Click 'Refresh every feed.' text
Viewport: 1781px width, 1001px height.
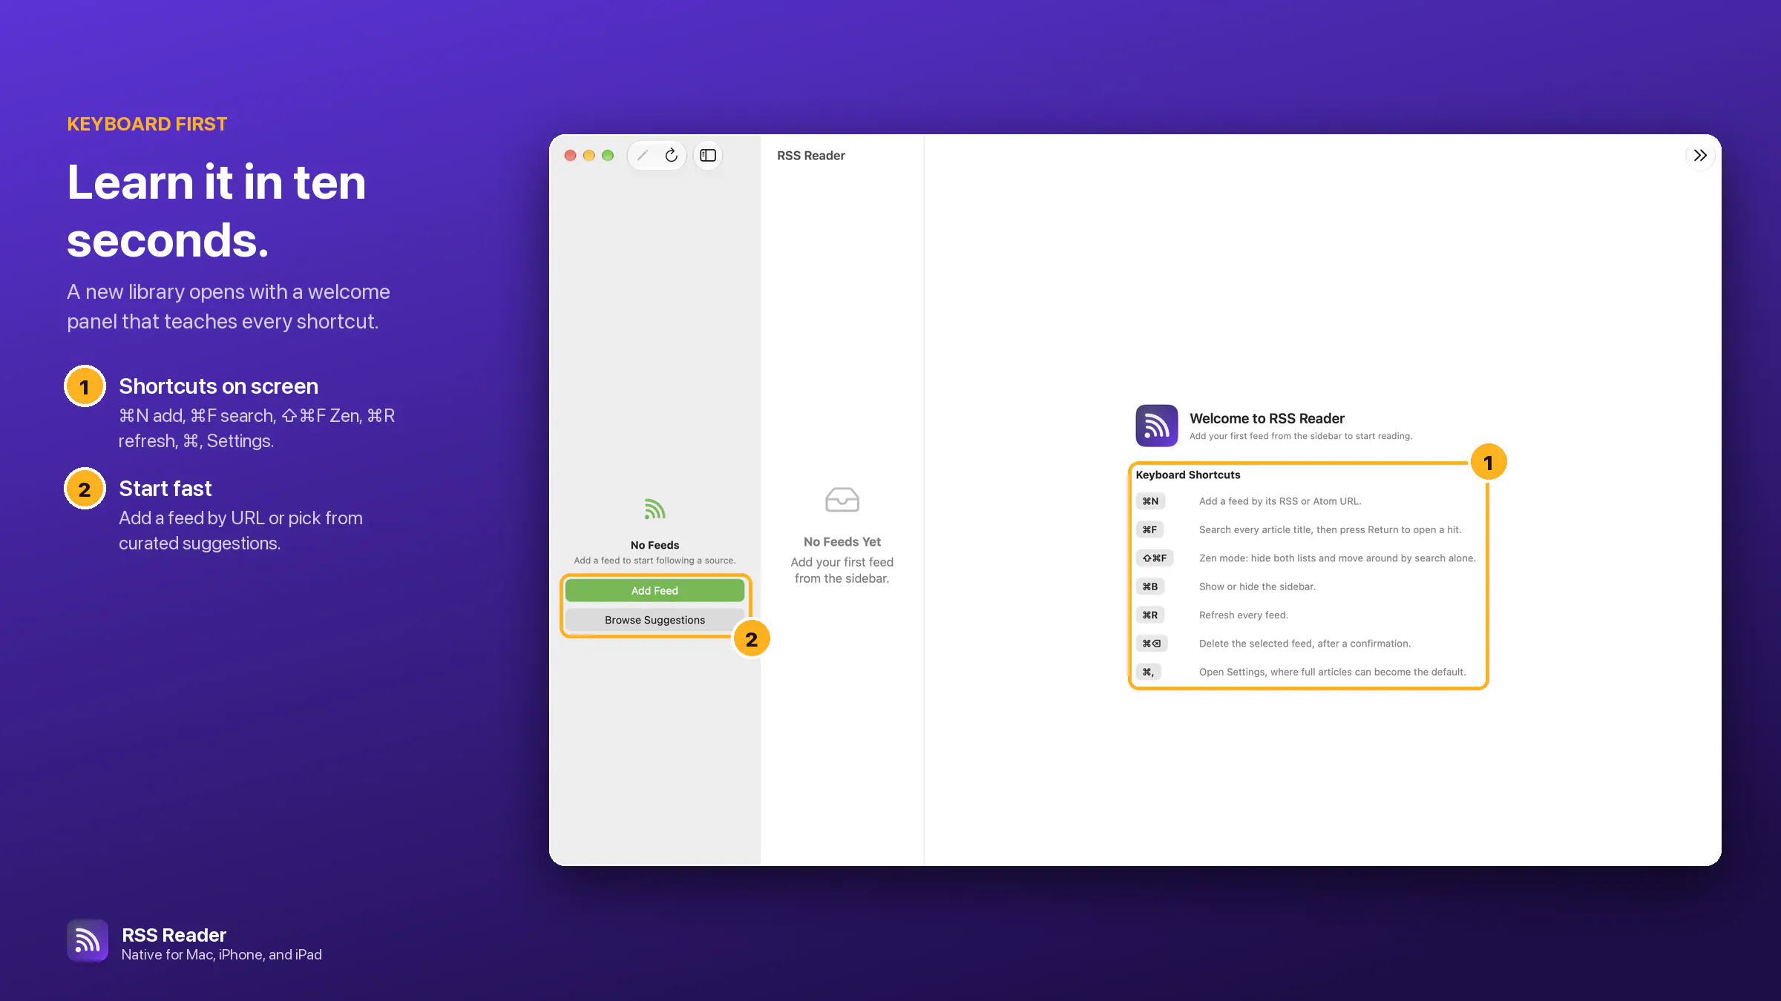[x=1244, y=615]
